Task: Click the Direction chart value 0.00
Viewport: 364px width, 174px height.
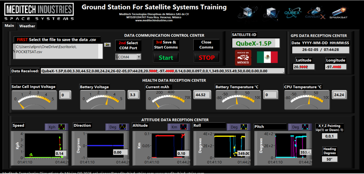Action: click(120, 152)
